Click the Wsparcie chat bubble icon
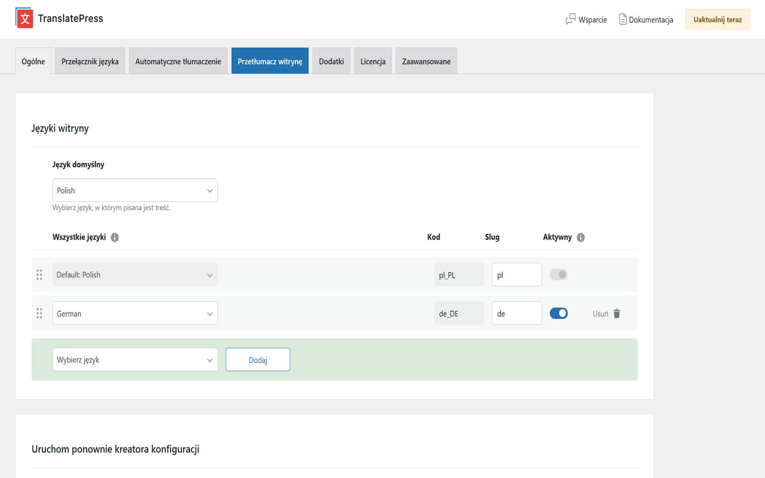765x478 pixels. 570,19
